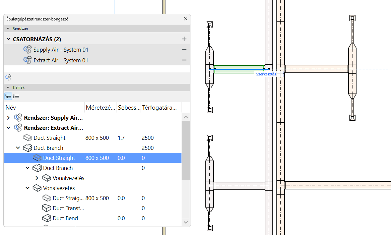Sort by the Méretezé... column header
The width and height of the screenshot is (391, 235).
[101, 108]
